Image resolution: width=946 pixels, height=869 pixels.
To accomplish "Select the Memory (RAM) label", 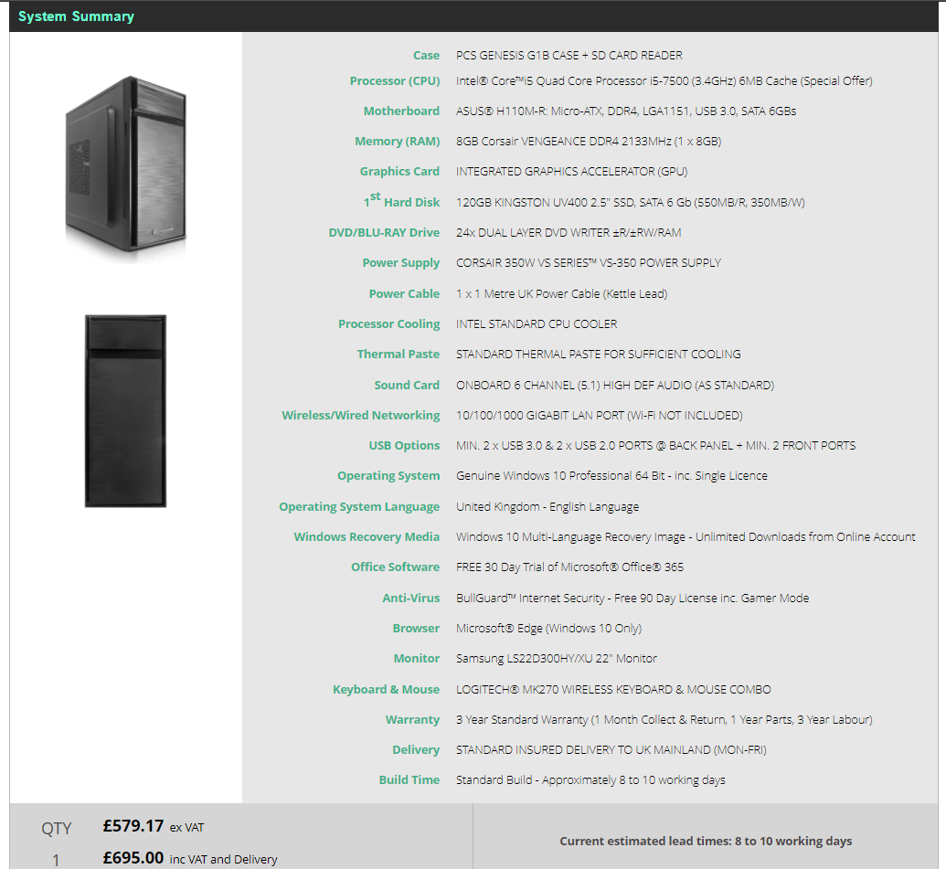I will pyautogui.click(x=397, y=141).
